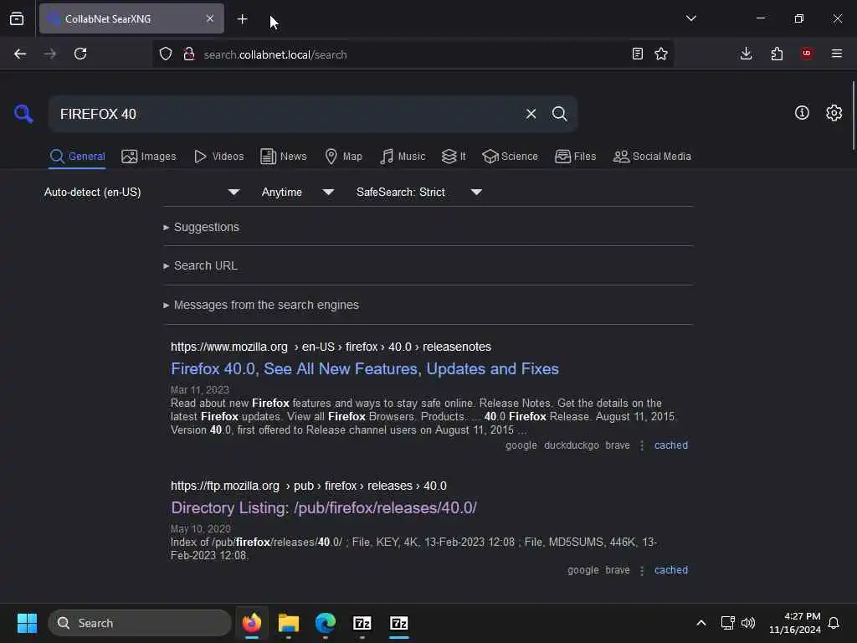Screen dimensions: 857x643
Task: Open the network status tray icon
Action: [x=727, y=623]
